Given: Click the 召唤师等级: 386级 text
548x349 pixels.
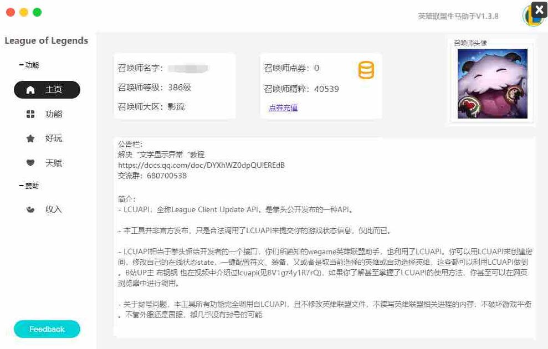Looking at the screenshot, I should [155, 88].
